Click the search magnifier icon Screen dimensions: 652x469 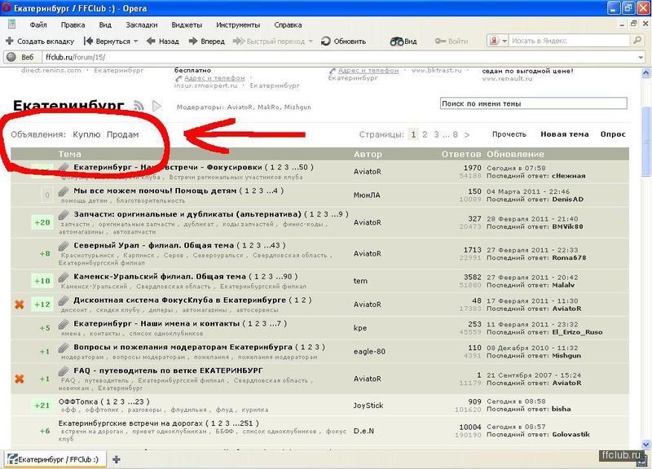click(637, 40)
